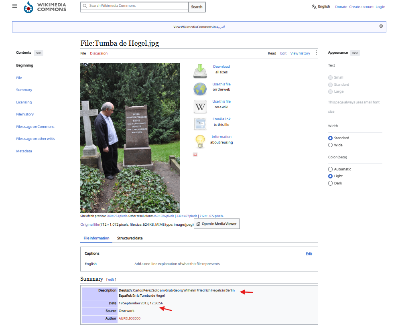
Task: Switch to the File tab
Action: click(x=83, y=53)
